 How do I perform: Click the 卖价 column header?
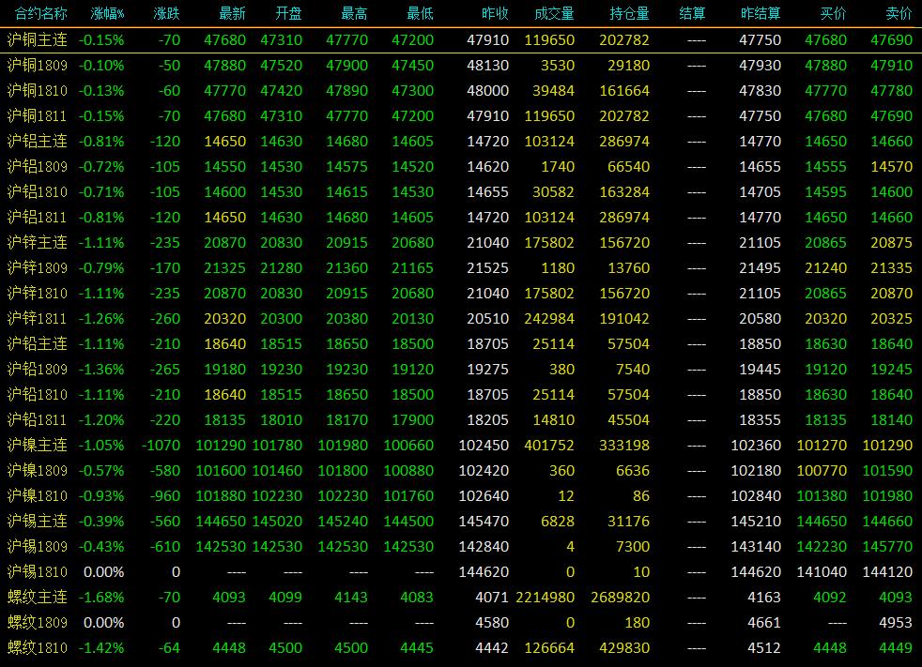pos(899,13)
